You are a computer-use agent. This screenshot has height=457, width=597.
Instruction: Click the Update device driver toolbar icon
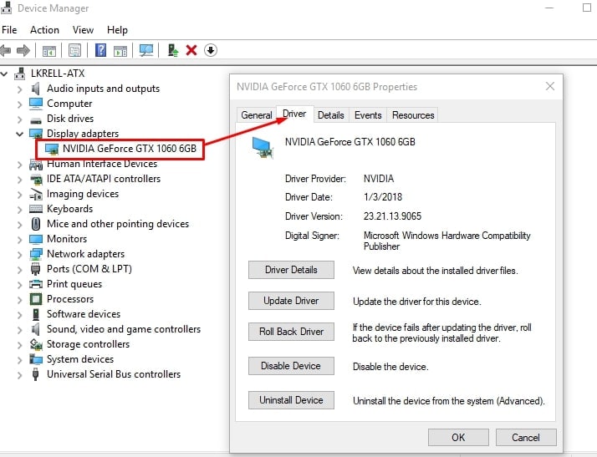[173, 50]
